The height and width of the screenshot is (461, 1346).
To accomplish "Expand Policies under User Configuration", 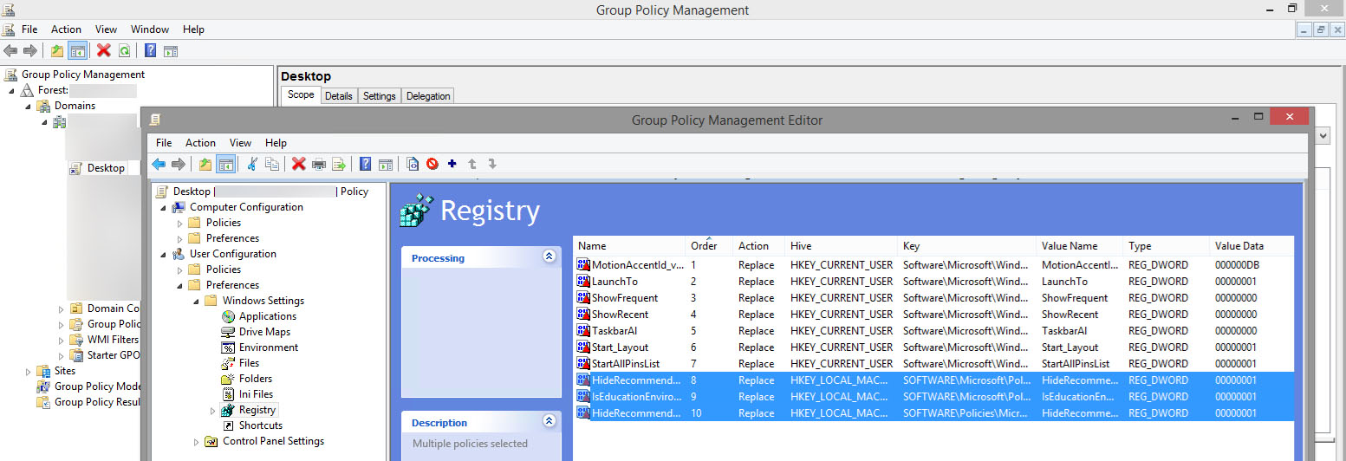I will (x=180, y=270).
